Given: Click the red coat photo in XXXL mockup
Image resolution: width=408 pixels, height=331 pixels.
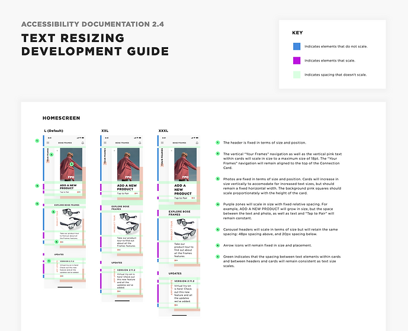Looking at the screenshot, I should [185, 164].
